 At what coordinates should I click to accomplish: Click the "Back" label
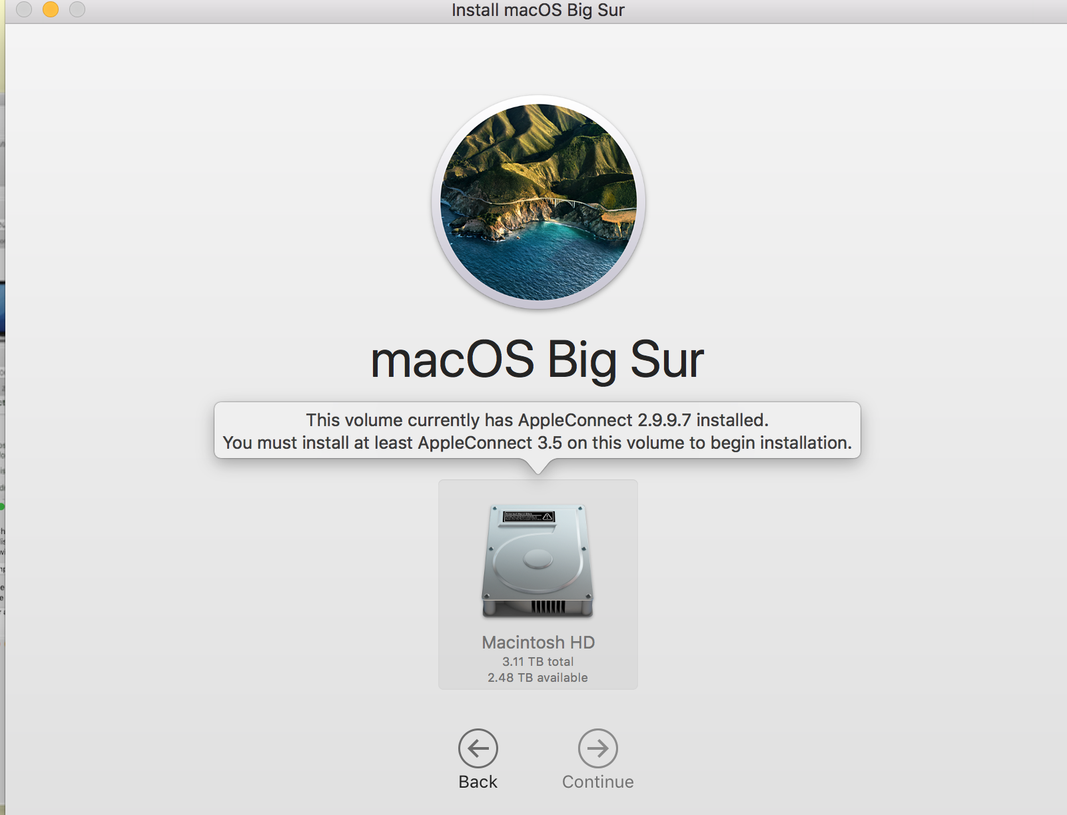pos(478,782)
